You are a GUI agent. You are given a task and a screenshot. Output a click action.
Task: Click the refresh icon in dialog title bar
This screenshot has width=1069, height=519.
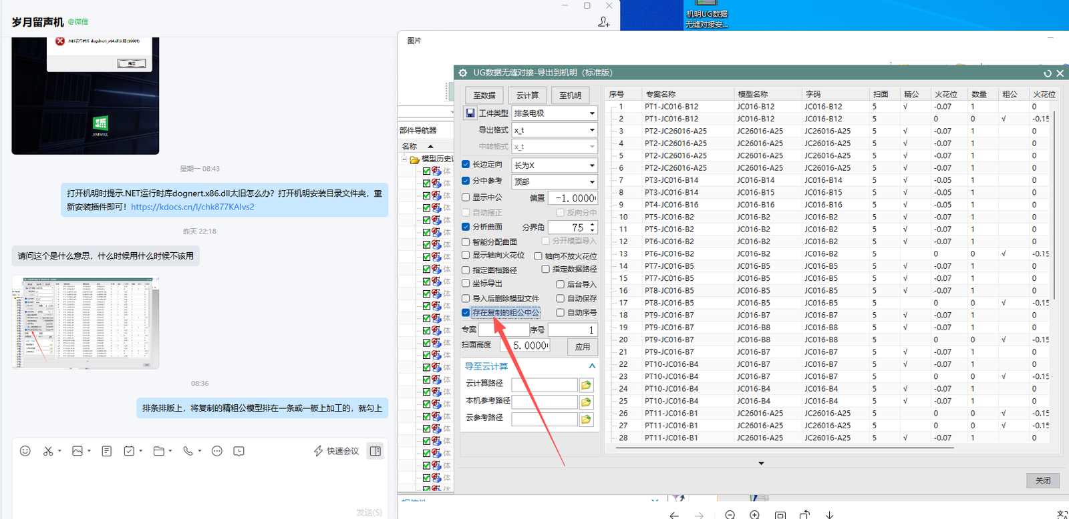1048,73
